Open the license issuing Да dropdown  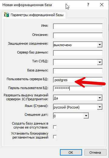(x=100, y=98)
